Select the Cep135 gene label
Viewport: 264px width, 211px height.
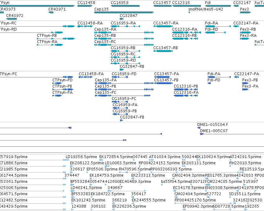101,9
